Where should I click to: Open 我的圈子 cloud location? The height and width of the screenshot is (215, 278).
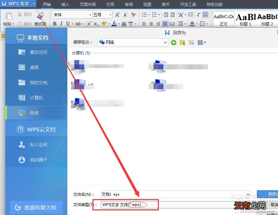click(36, 160)
